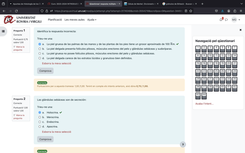Open the MG user account menu
This screenshot has height=153, width=245.
236,20
